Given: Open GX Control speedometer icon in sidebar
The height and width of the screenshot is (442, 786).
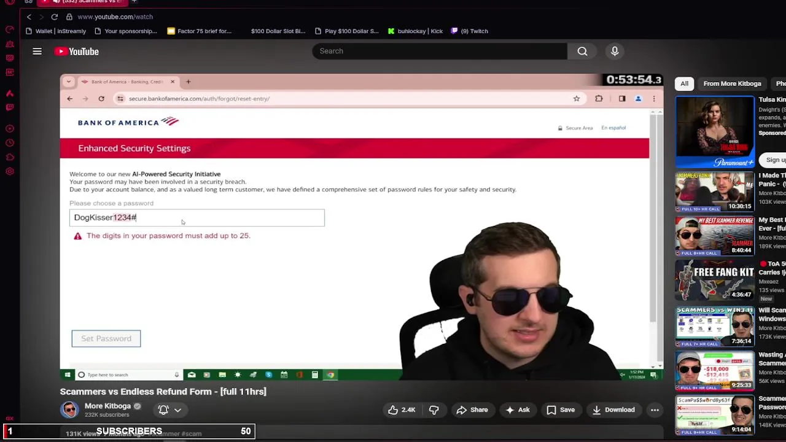Looking at the screenshot, I should coord(10,29).
